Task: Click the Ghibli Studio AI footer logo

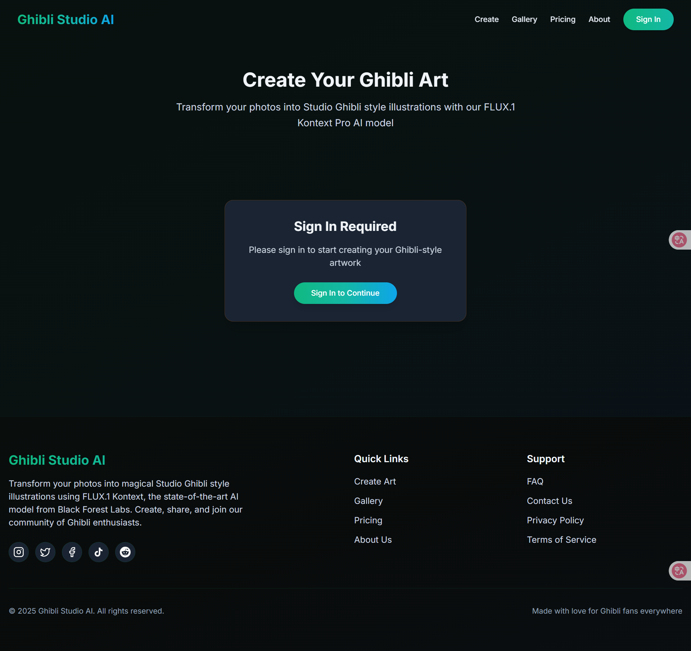Action: [x=57, y=460]
